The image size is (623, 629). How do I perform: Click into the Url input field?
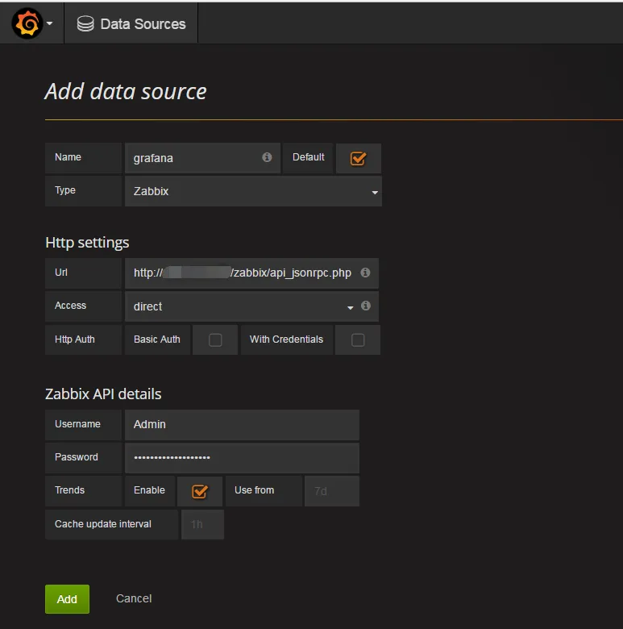point(242,273)
